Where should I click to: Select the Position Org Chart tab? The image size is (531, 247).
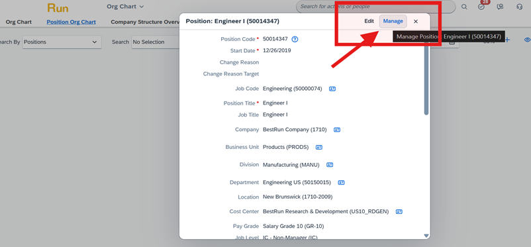(x=71, y=22)
